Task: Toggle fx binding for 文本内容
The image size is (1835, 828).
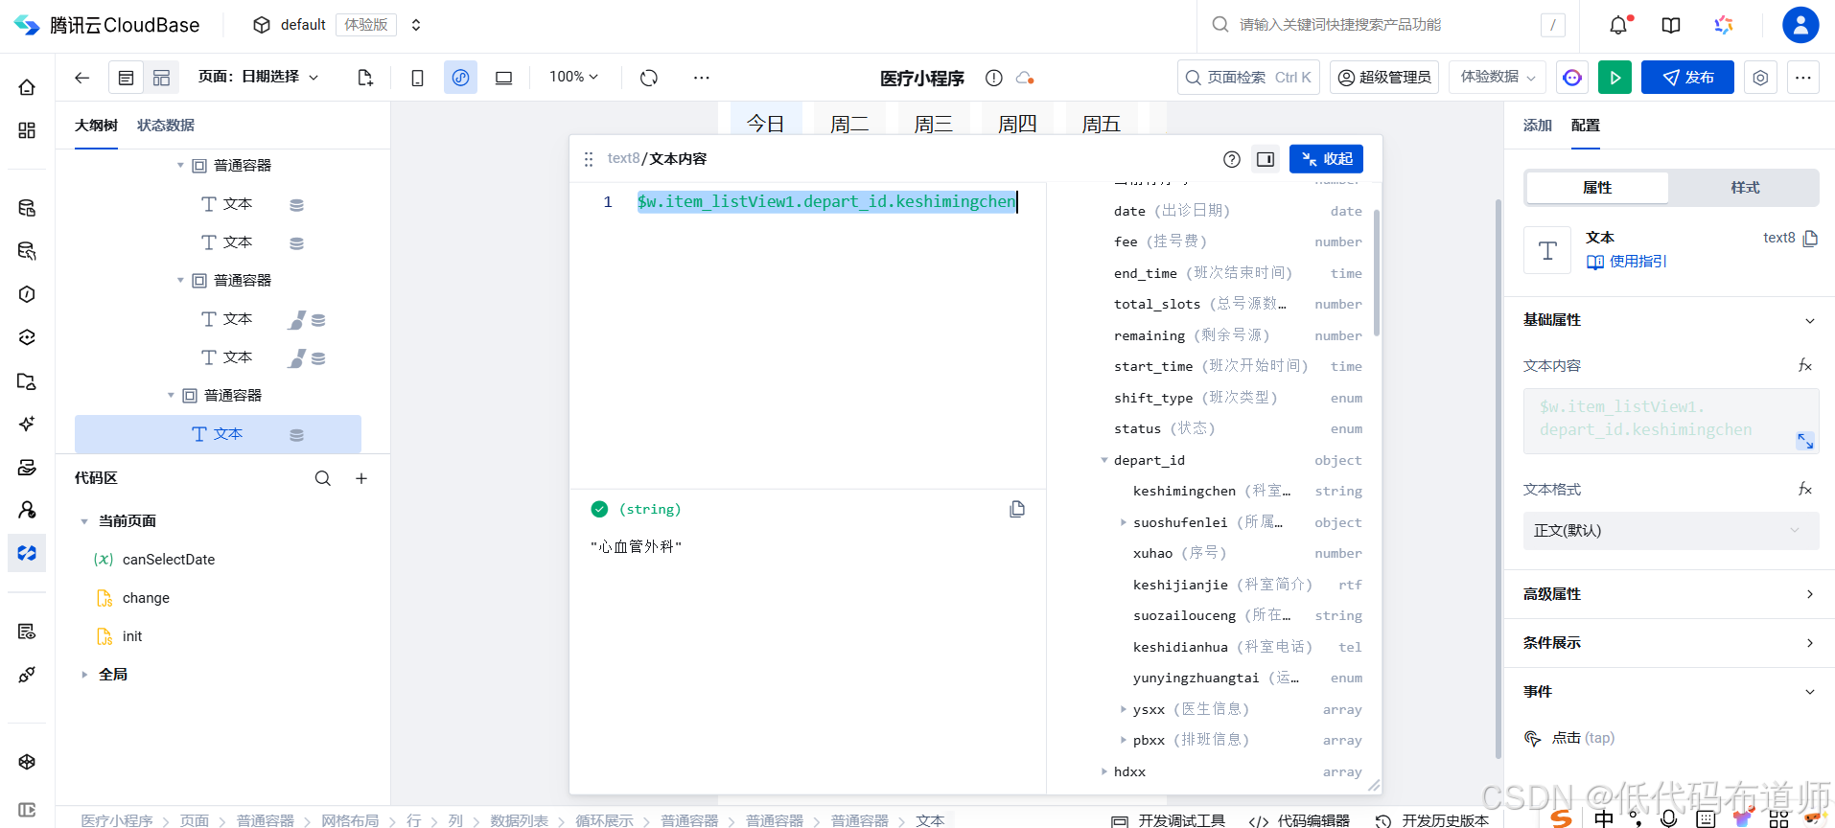Action: click(1804, 365)
